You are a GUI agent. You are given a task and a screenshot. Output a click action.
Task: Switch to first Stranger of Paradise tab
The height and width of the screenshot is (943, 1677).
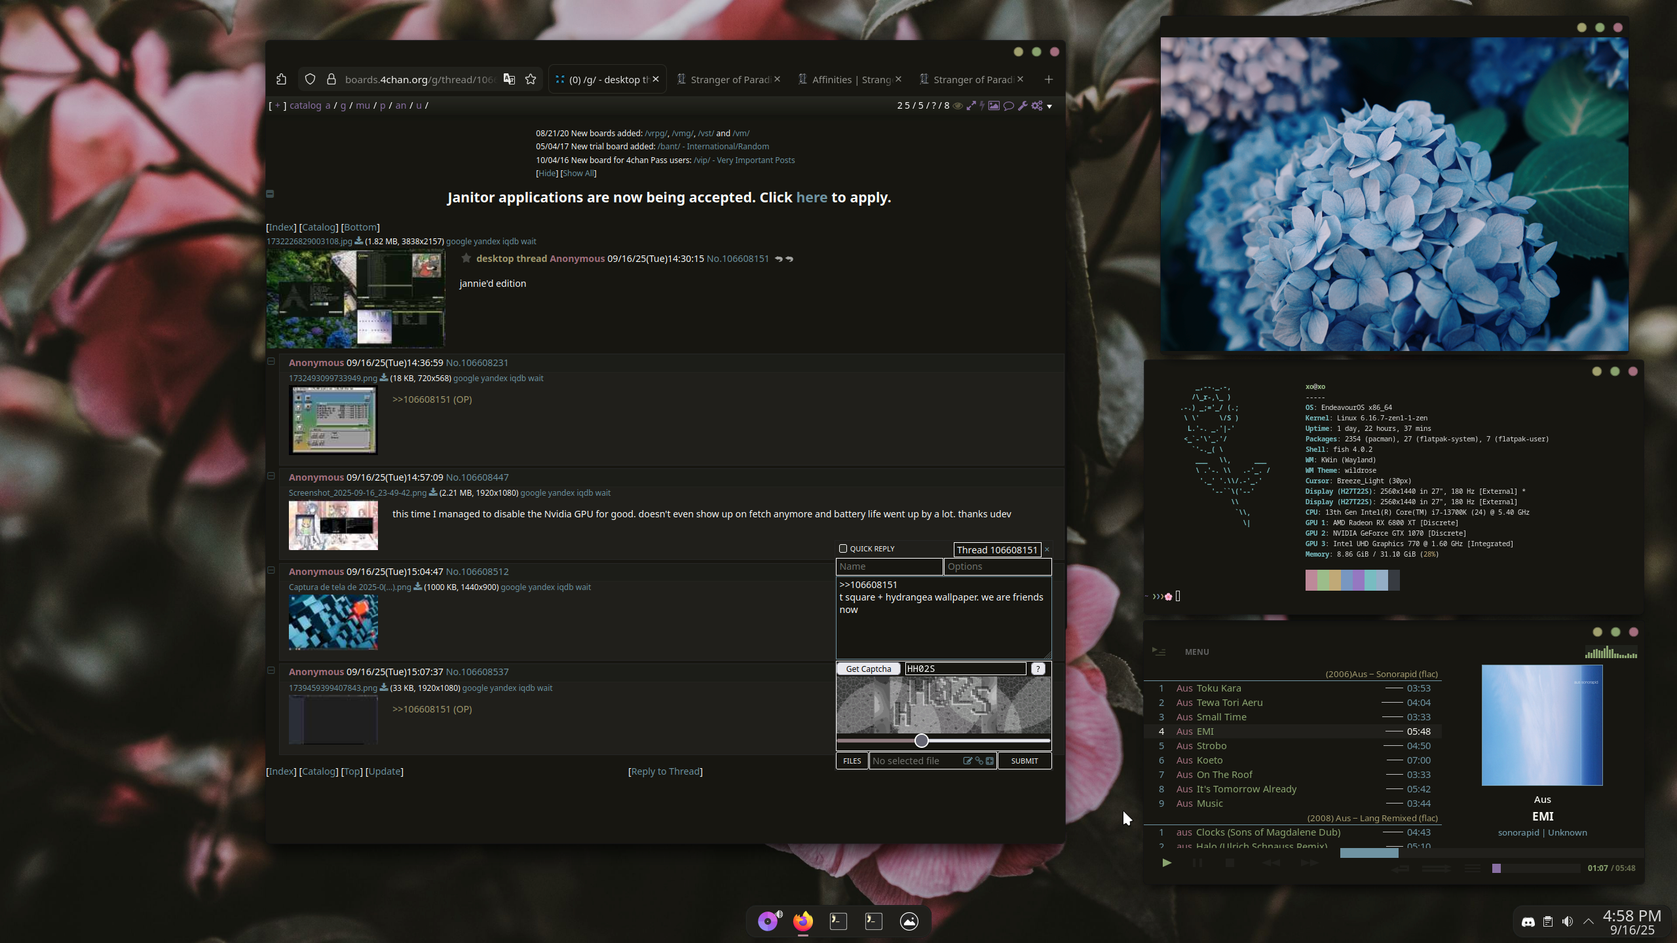pos(728,79)
